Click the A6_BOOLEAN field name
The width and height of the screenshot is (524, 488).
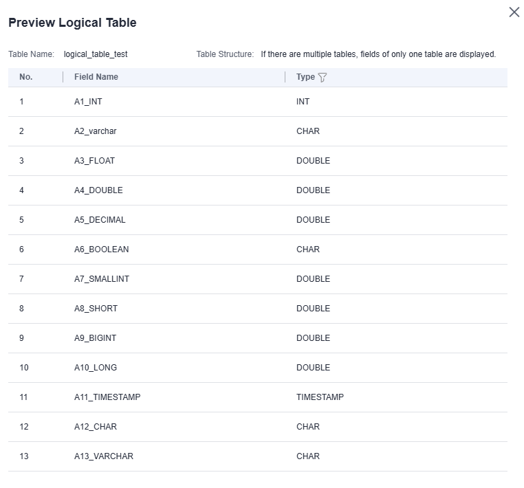coord(101,249)
